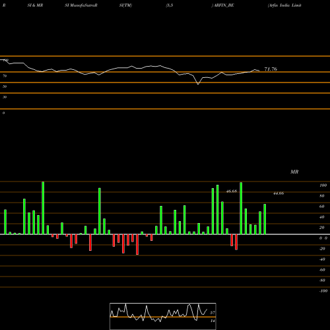This screenshot has height=330, width=330.
Task: Click the -60 label on MR axis
Action: [x=322, y=270]
